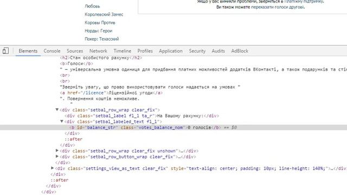The height and width of the screenshot is (195, 347).
Task: Open the Profiles tab
Action: pos(145,51)
